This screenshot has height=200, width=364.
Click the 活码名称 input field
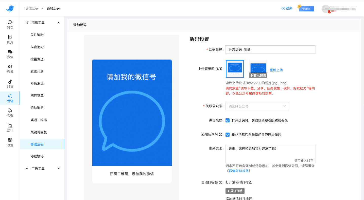click(x=270, y=49)
